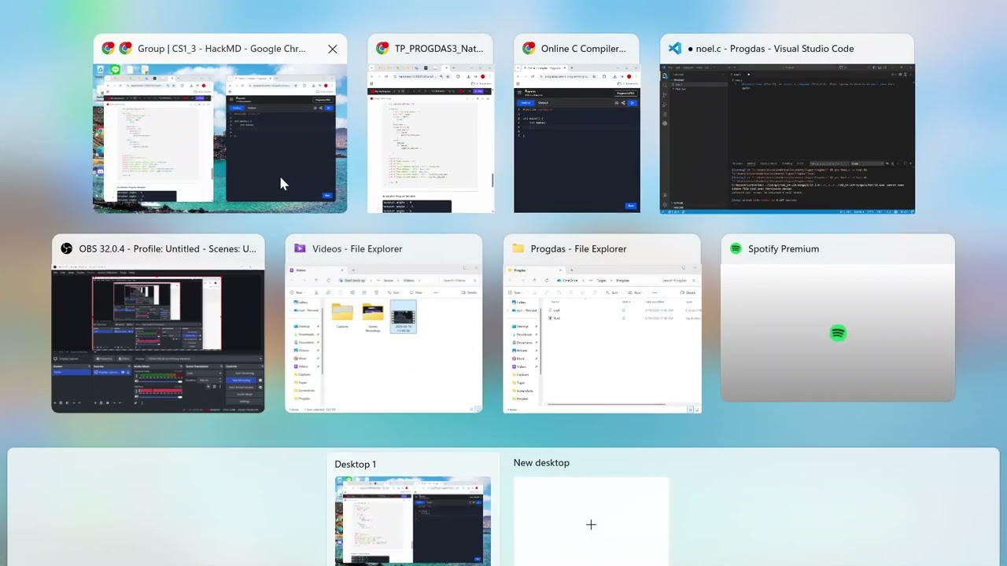Image resolution: width=1007 pixels, height=566 pixels.
Task: Click the "noel.c - Progdas - Visual Studio Code" title
Action: click(771, 49)
